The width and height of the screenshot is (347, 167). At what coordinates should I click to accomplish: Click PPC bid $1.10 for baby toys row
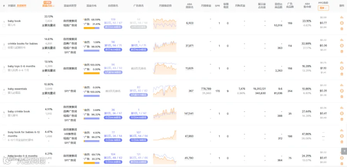point(323,68)
